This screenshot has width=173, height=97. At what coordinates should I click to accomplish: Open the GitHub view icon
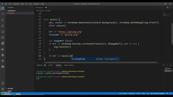click(3, 55)
